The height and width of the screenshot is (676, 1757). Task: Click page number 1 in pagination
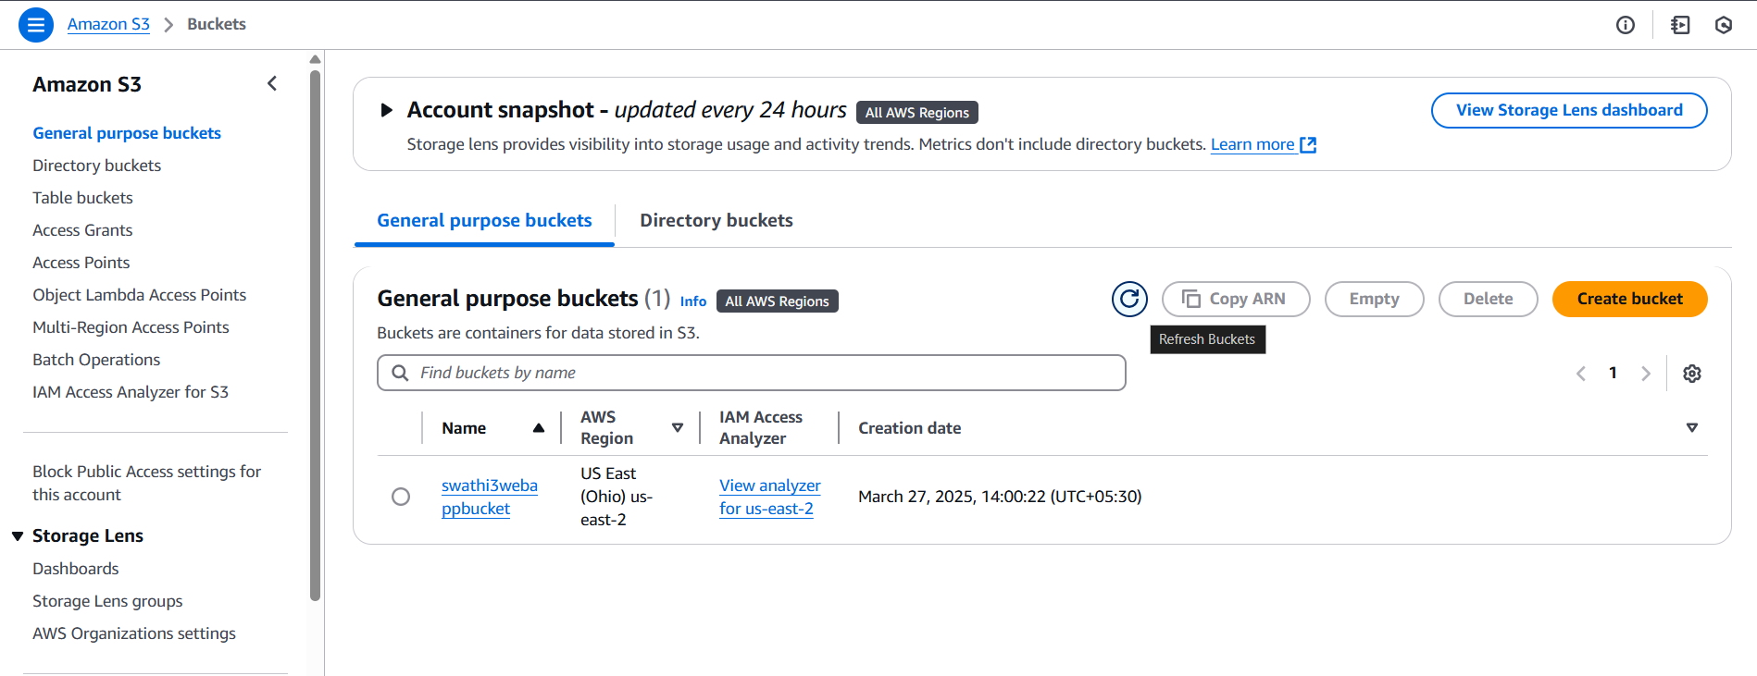(1613, 373)
